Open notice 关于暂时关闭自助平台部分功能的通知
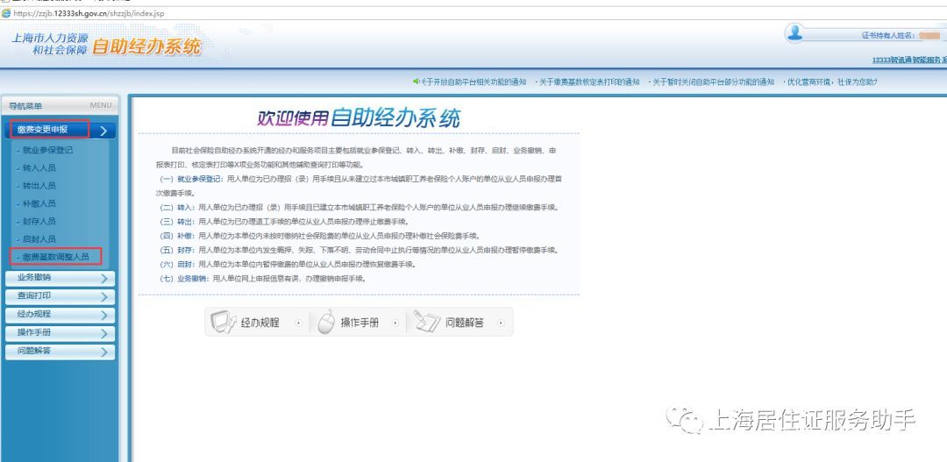This screenshot has height=462, width=947. (x=713, y=82)
